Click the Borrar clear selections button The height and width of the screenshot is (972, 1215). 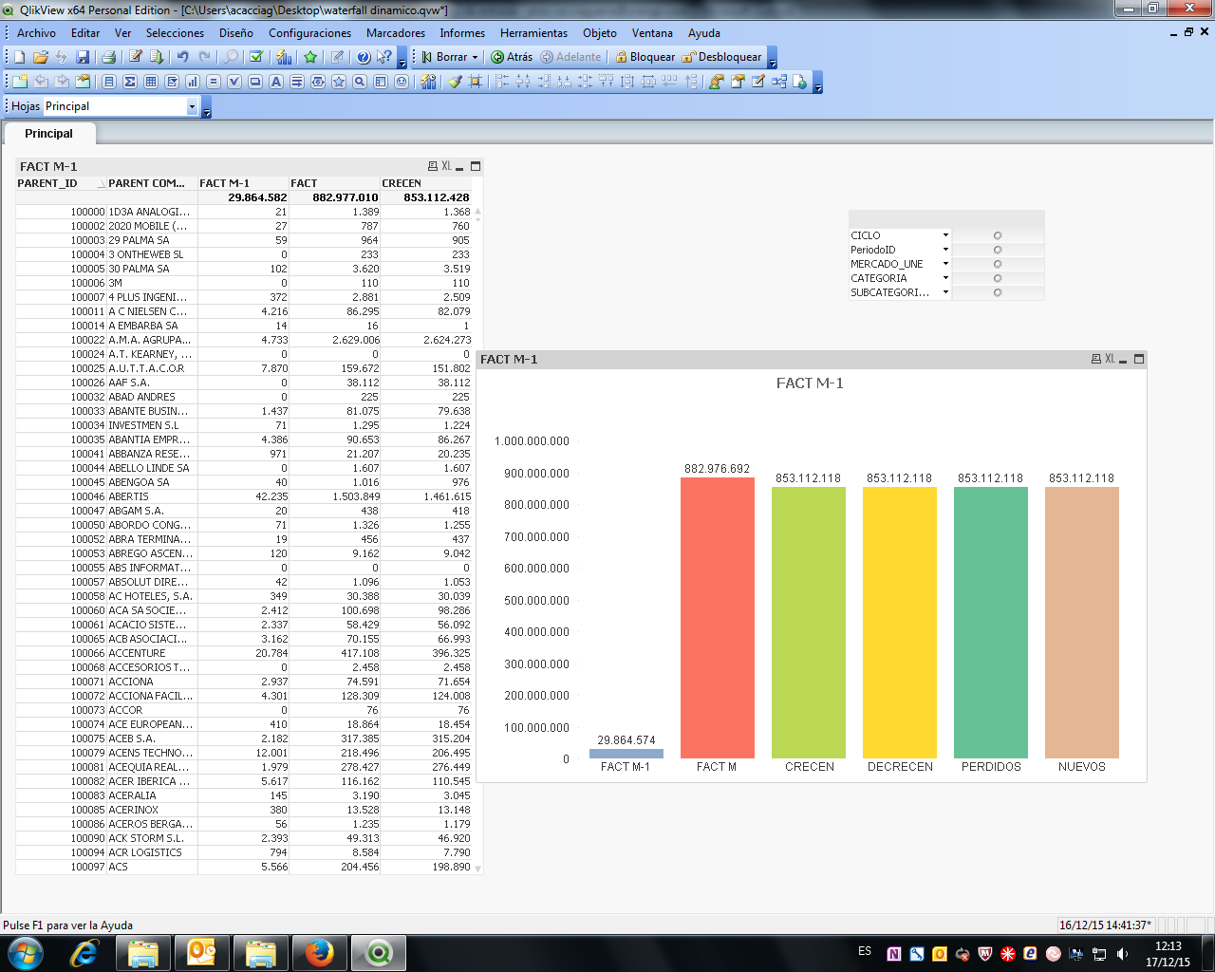(444, 57)
